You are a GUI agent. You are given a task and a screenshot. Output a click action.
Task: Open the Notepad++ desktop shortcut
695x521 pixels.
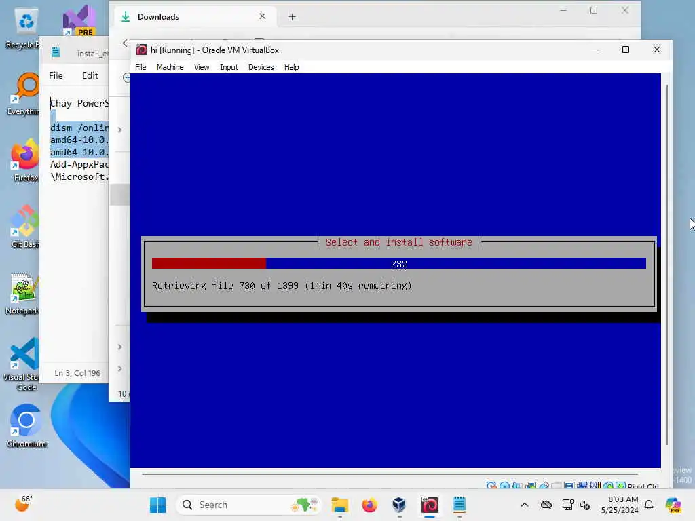(23, 294)
